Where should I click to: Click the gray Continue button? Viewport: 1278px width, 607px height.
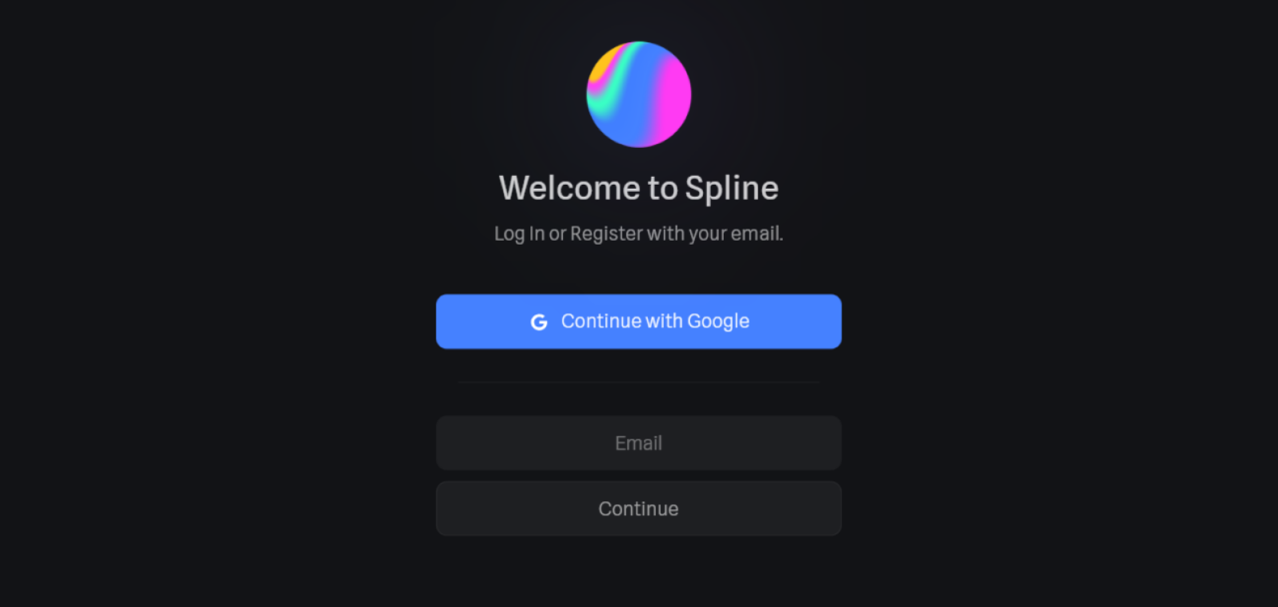[x=639, y=509]
